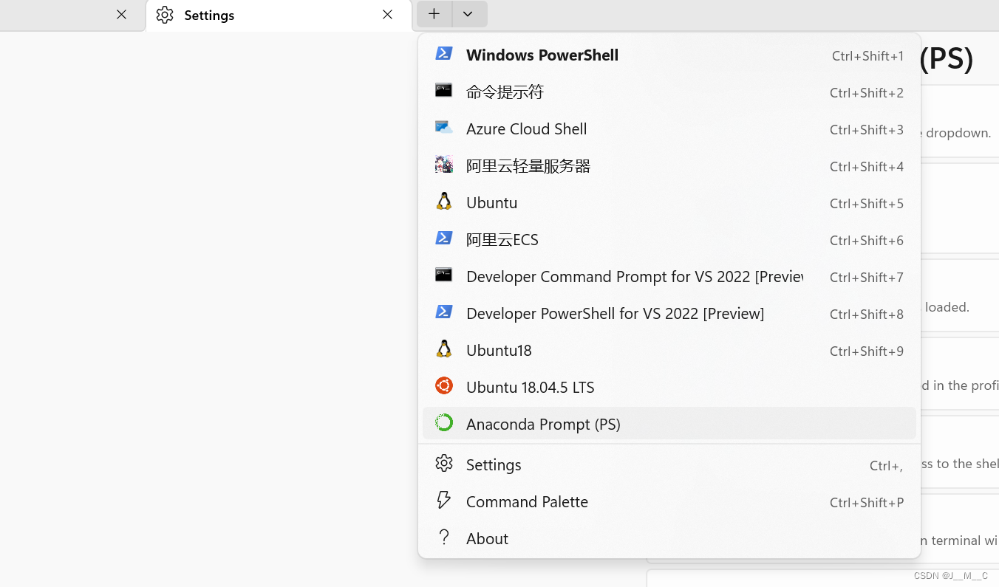This screenshot has height=587, width=999.
Task: Click the Ubuntu penguin icon
Action: pos(443,201)
